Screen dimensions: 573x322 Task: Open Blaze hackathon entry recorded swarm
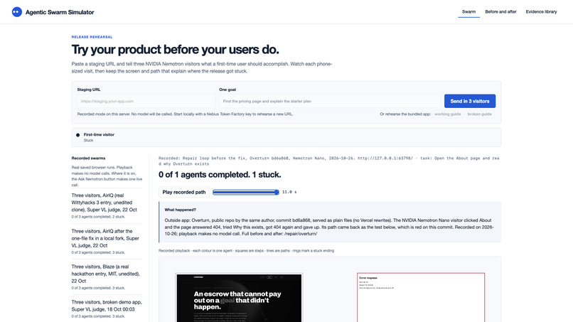pyautogui.click(x=107, y=277)
